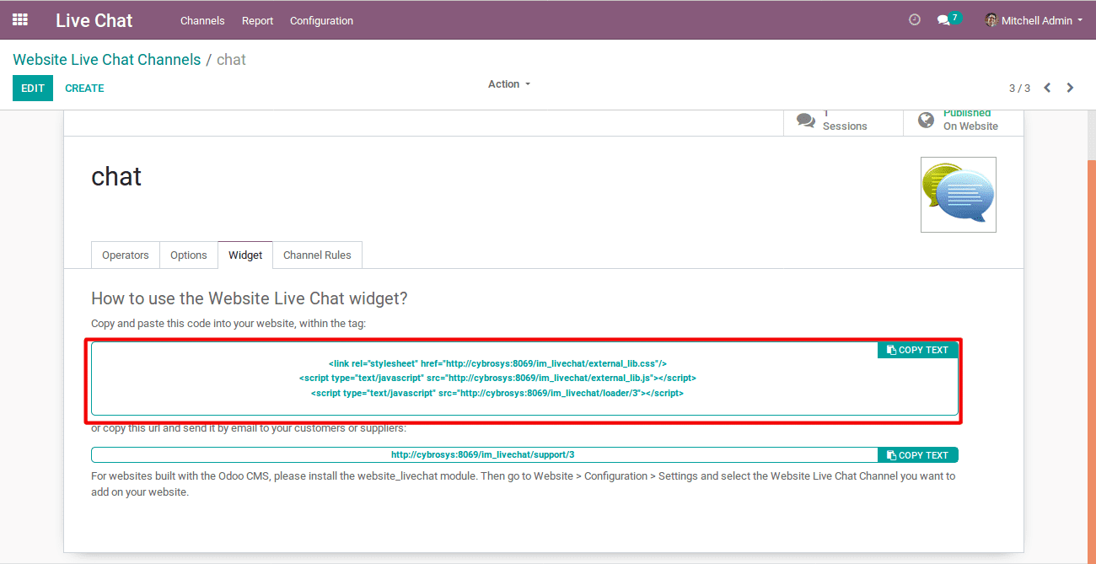Open Mitchell Admin user menu
This screenshot has height=564, width=1096.
point(1034,20)
